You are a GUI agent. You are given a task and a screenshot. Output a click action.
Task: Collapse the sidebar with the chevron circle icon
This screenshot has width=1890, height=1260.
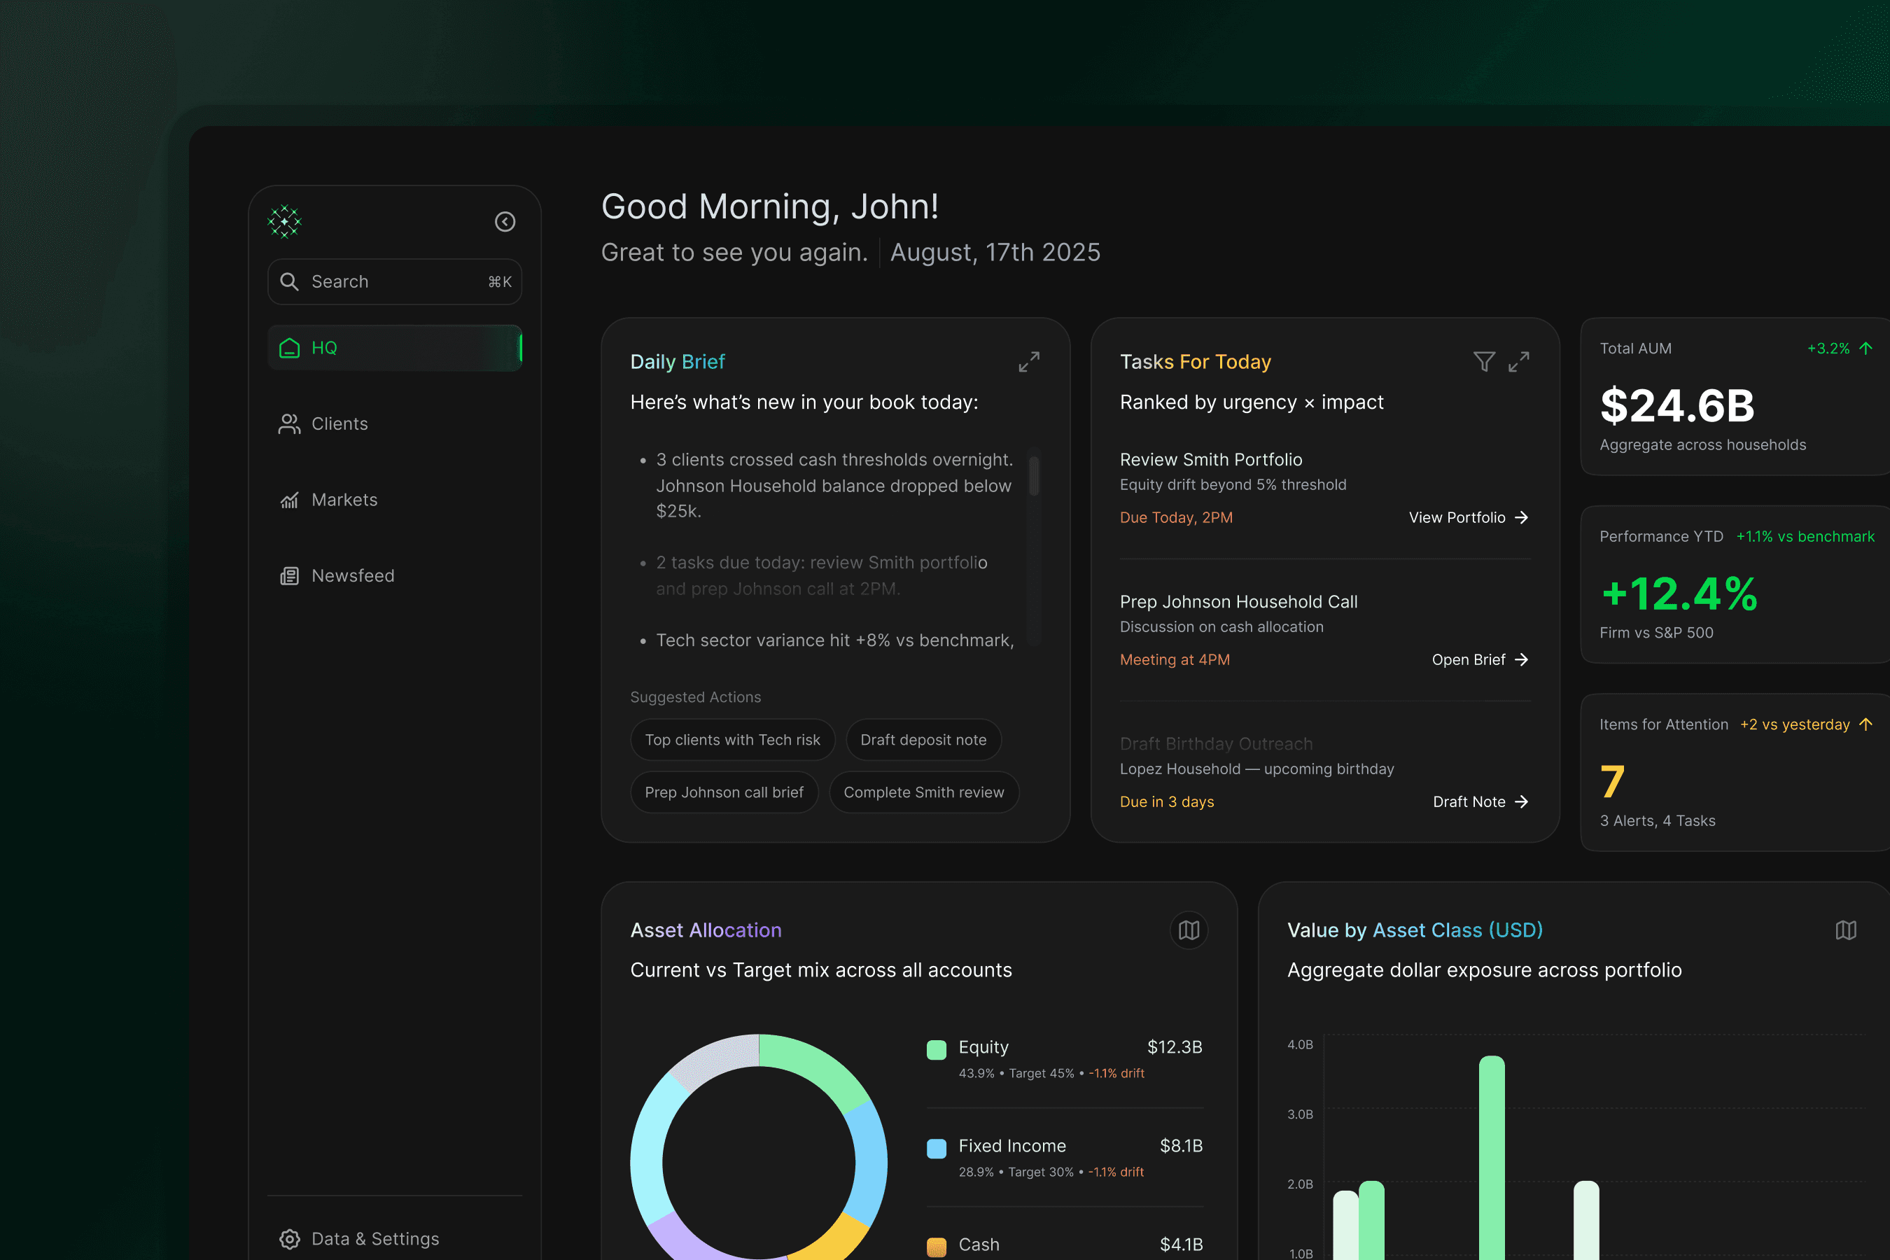(505, 222)
